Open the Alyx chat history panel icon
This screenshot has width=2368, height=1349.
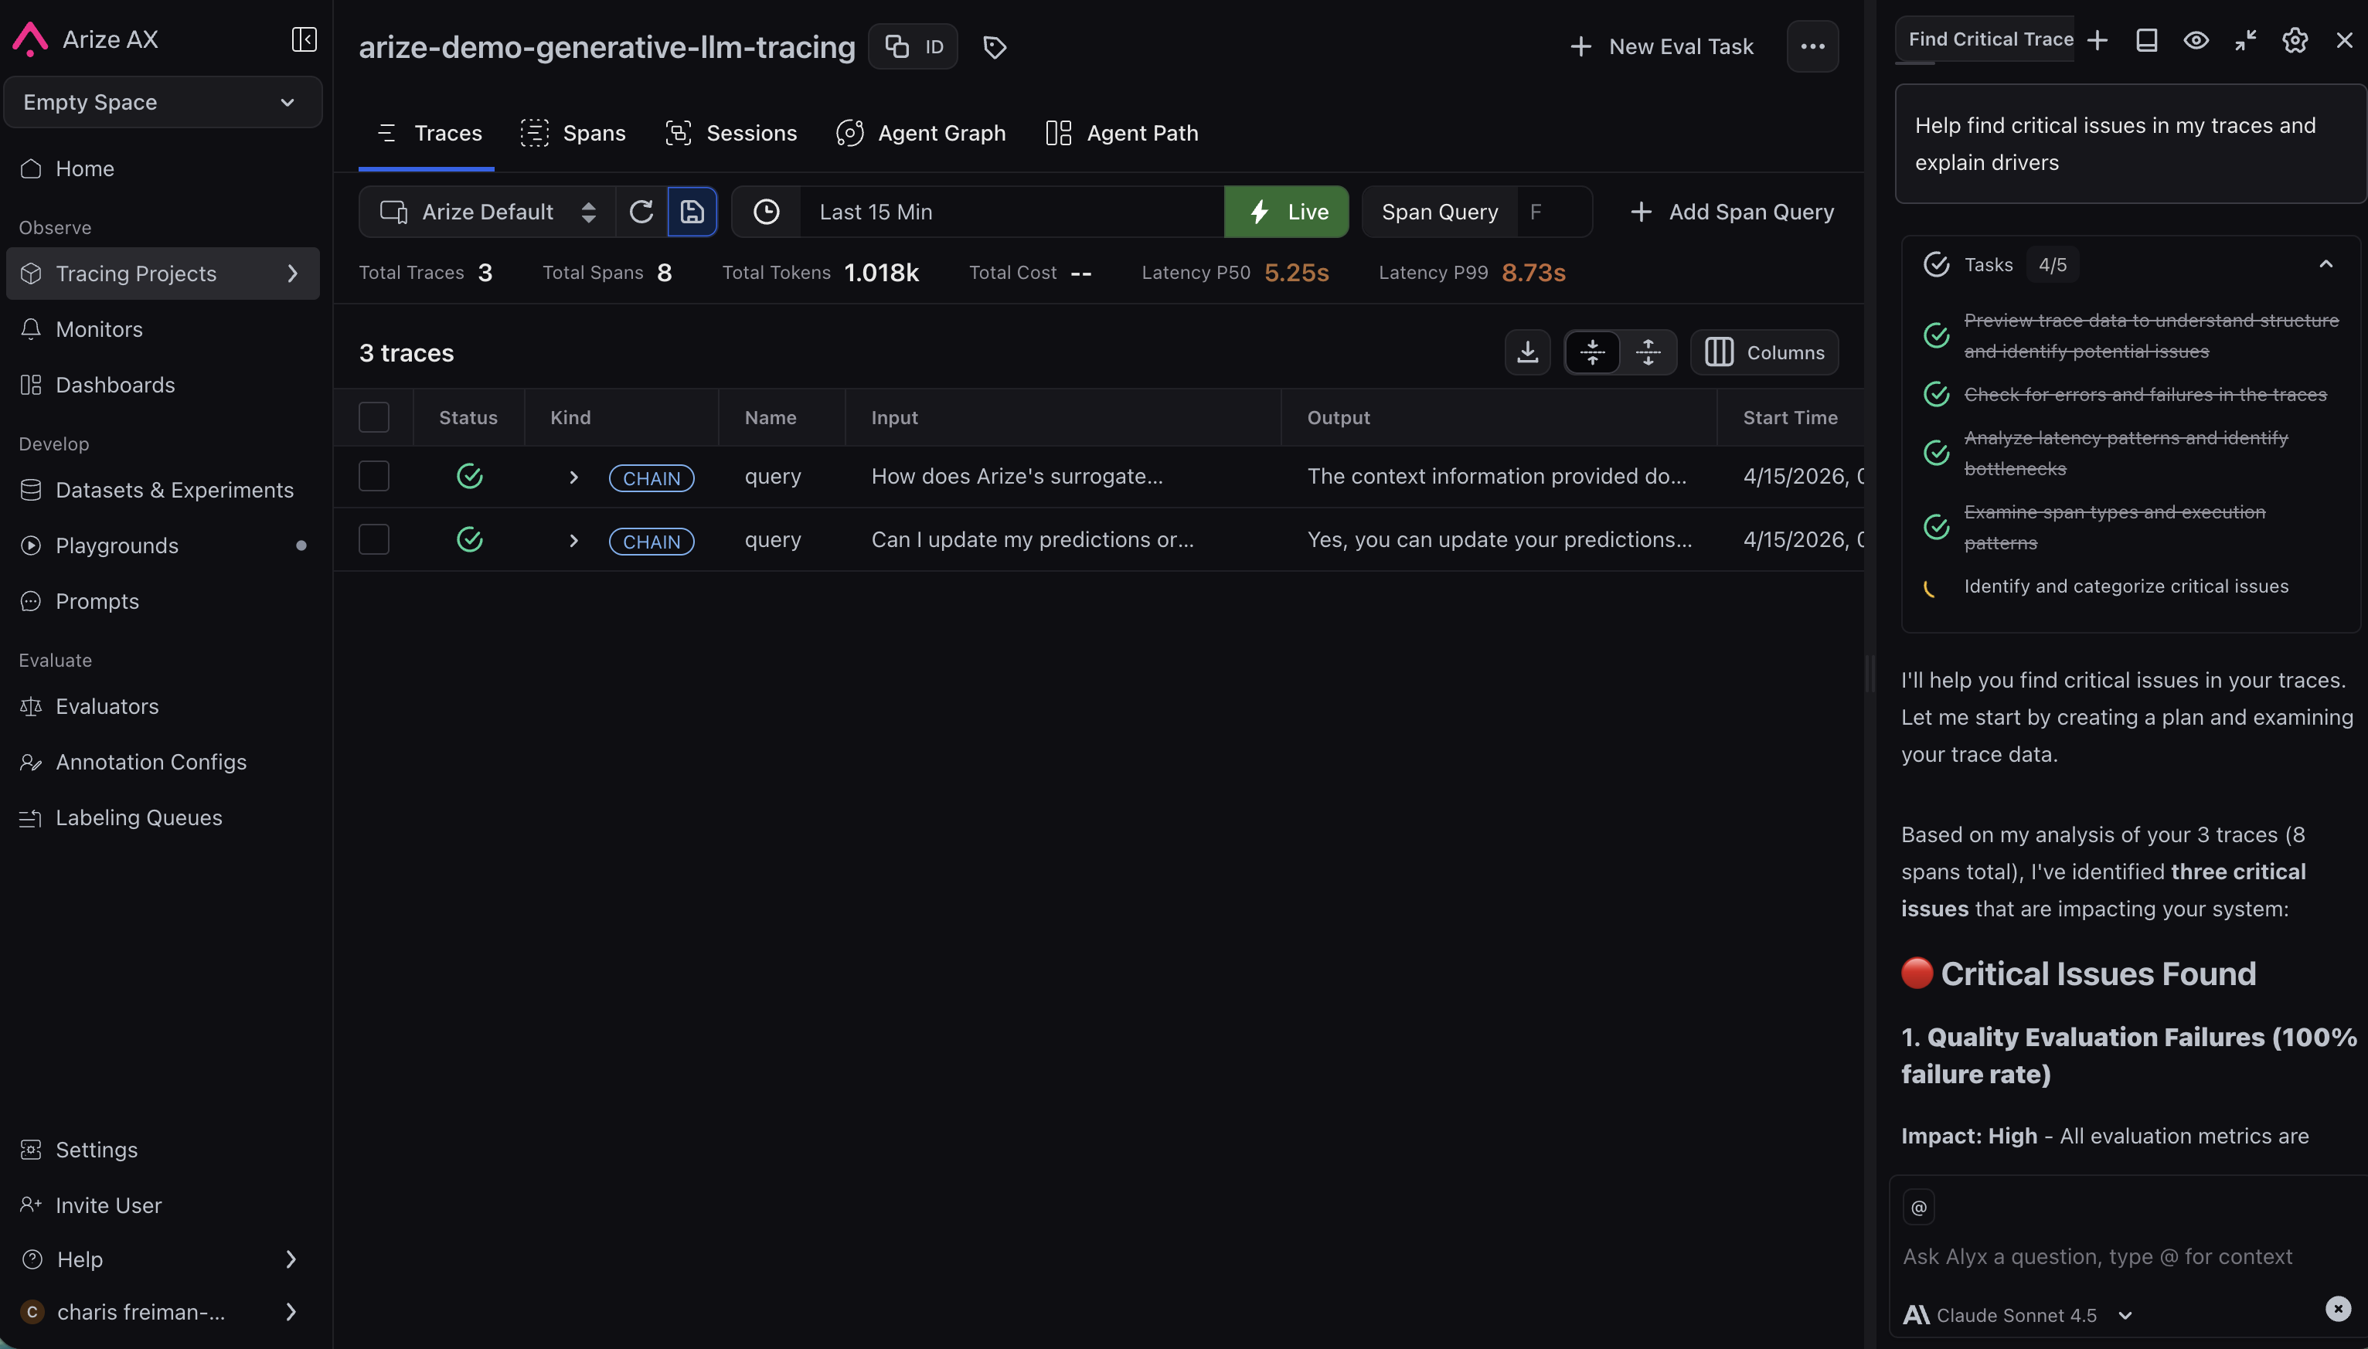tap(2146, 40)
